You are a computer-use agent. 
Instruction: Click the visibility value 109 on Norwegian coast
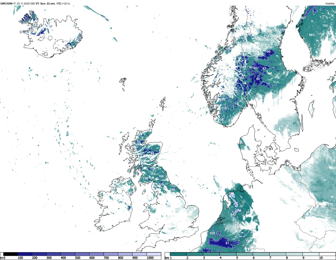pyautogui.click(x=228, y=49)
